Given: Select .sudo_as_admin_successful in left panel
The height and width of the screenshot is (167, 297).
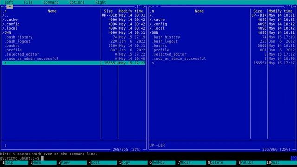Looking at the screenshot, I should point(51,59).
